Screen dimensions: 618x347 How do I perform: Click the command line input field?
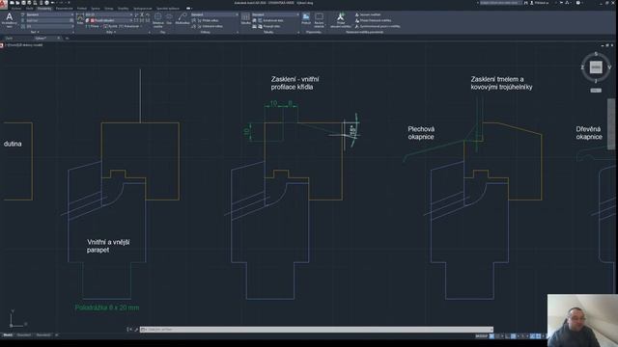(317, 330)
